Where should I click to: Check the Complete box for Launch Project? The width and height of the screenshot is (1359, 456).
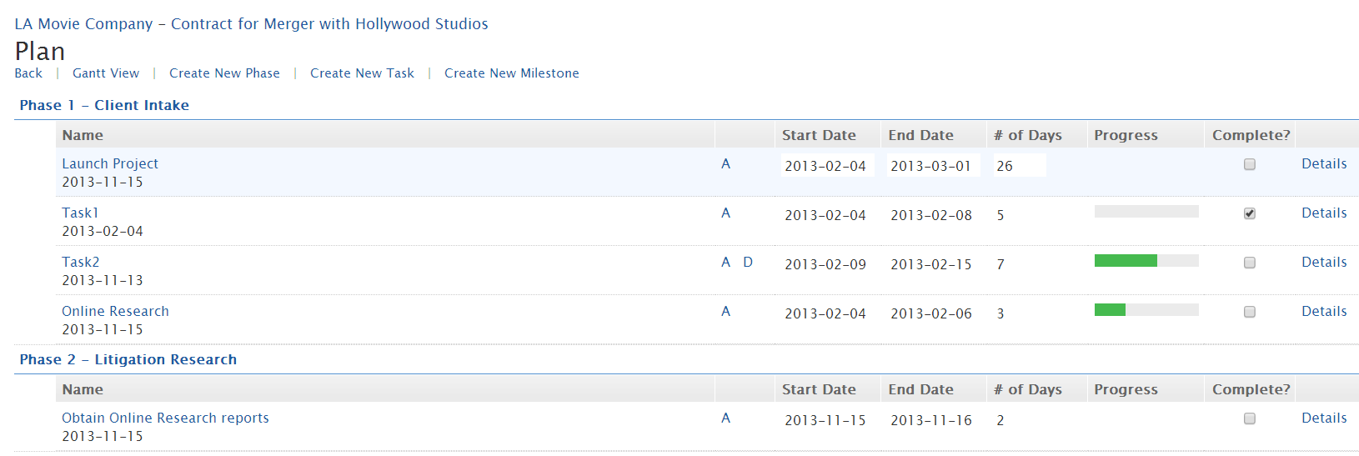click(x=1249, y=165)
